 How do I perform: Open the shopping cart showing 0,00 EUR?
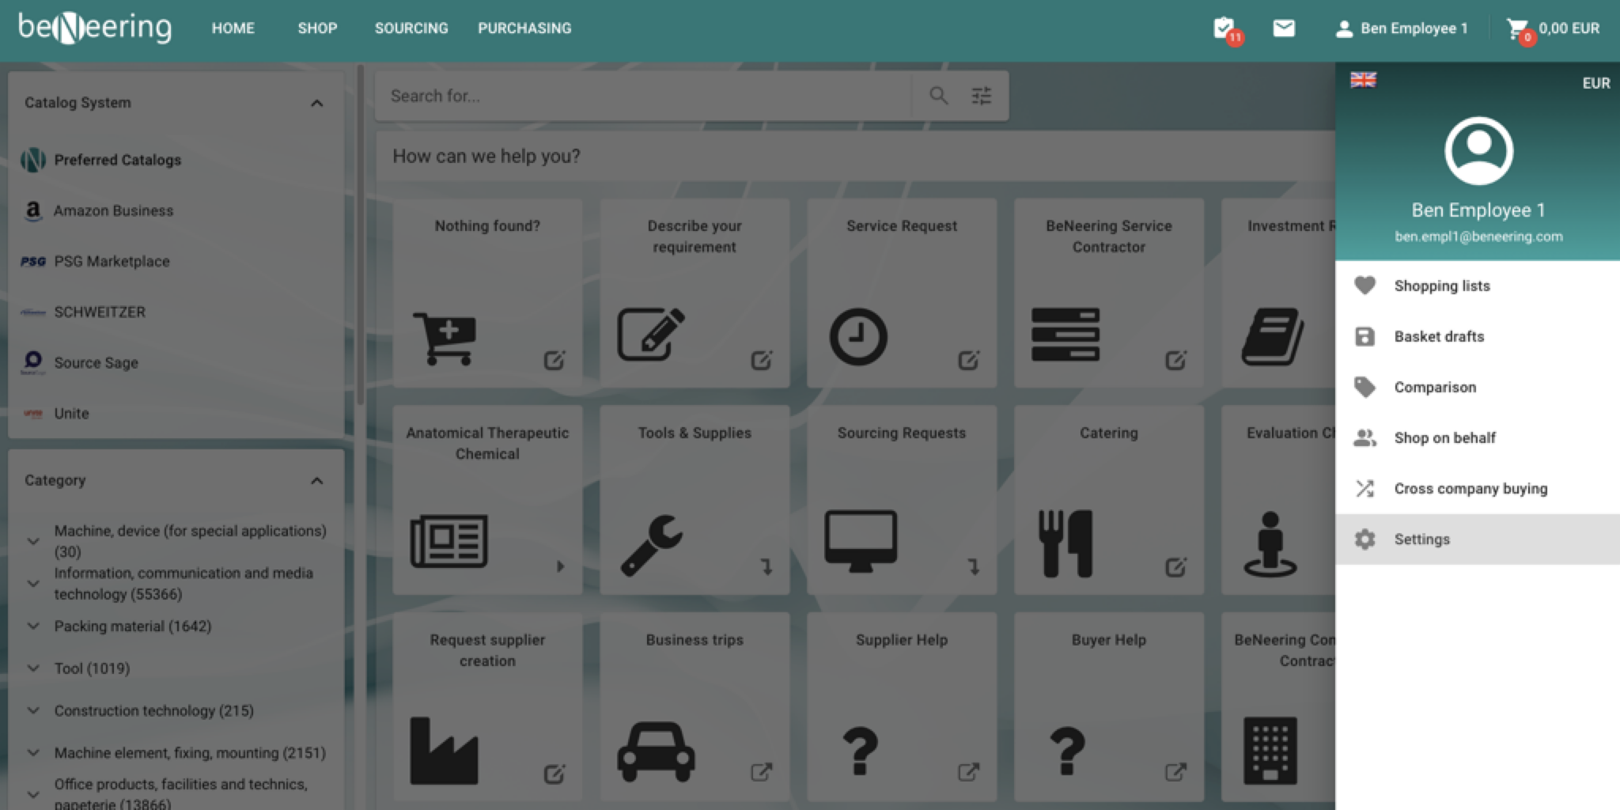(1553, 29)
